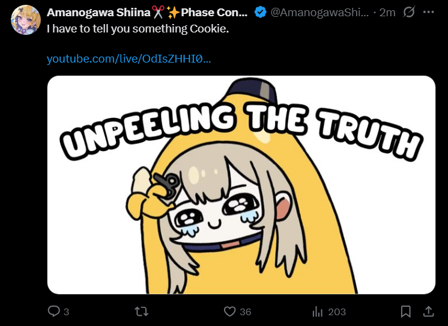
Task: Open Amanogawa Shiina's profile avatar
Action: (25, 20)
